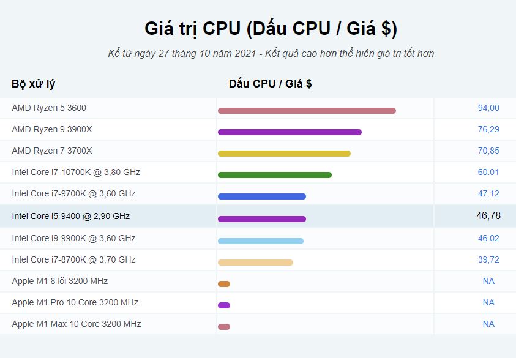
Task: Click the 76,29 score value
Action: [x=488, y=129]
